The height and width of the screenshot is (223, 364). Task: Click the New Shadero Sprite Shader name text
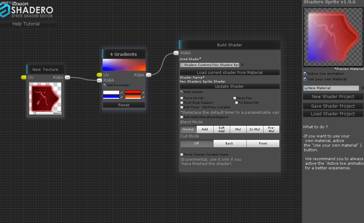[x=203, y=82]
